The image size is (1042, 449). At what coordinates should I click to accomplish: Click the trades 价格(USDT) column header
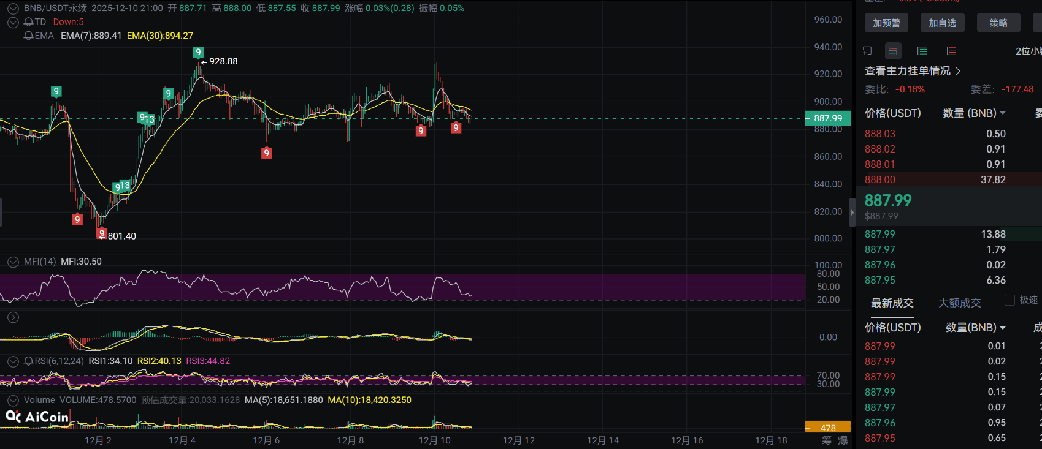coord(893,328)
